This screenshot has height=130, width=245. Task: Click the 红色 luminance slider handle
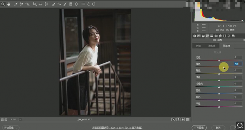(219, 60)
